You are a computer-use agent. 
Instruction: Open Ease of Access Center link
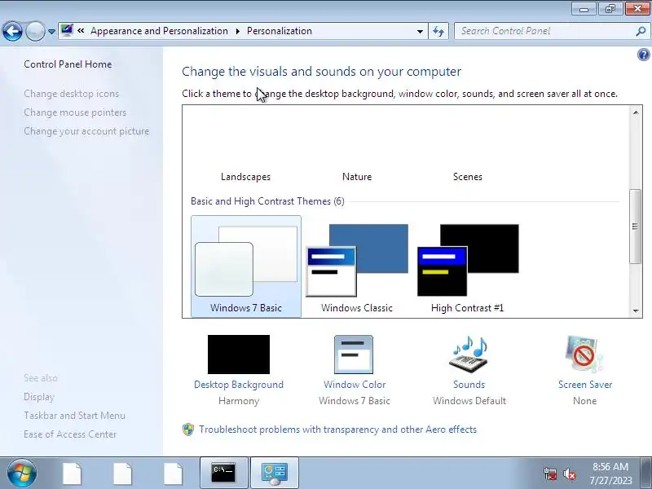pyautogui.click(x=70, y=434)
